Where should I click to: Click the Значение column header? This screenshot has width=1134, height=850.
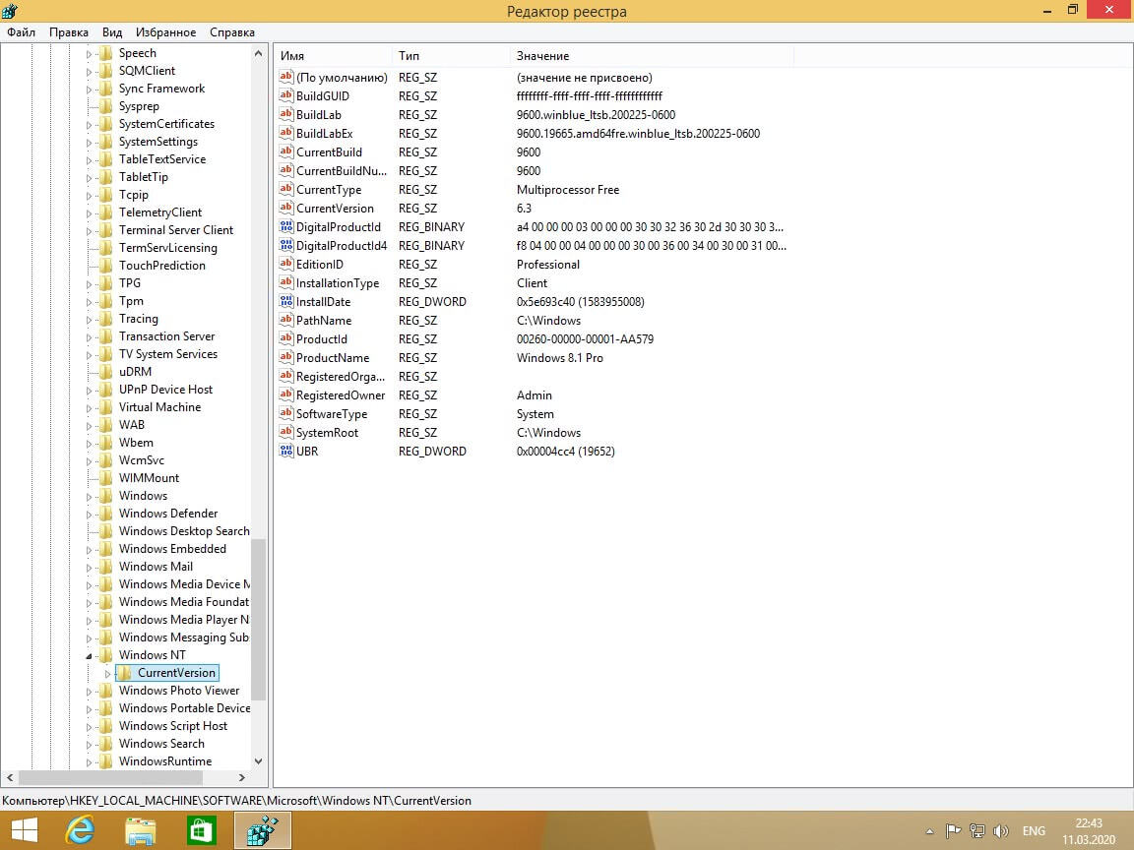coord(542,56)
